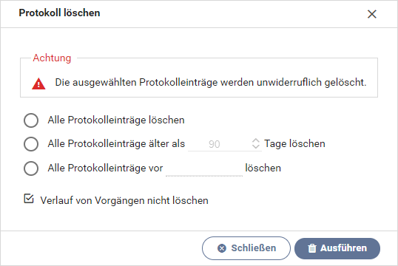Click the Achtung warning message text
The image size is (398, 266).
point(211,83)
